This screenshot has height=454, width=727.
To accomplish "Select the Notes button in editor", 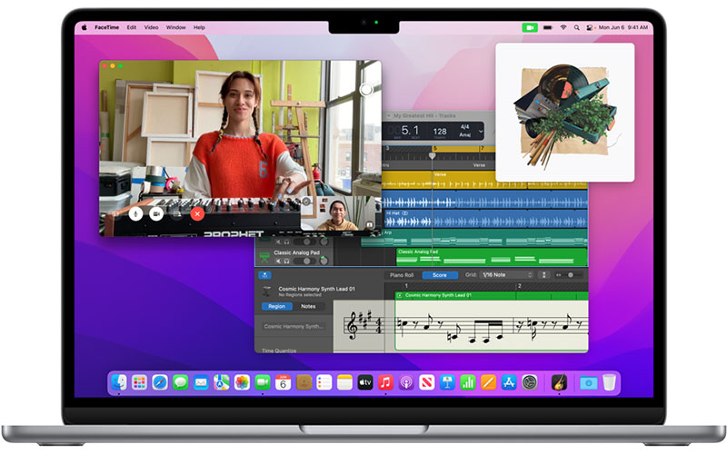I will (x=308, y=306).
